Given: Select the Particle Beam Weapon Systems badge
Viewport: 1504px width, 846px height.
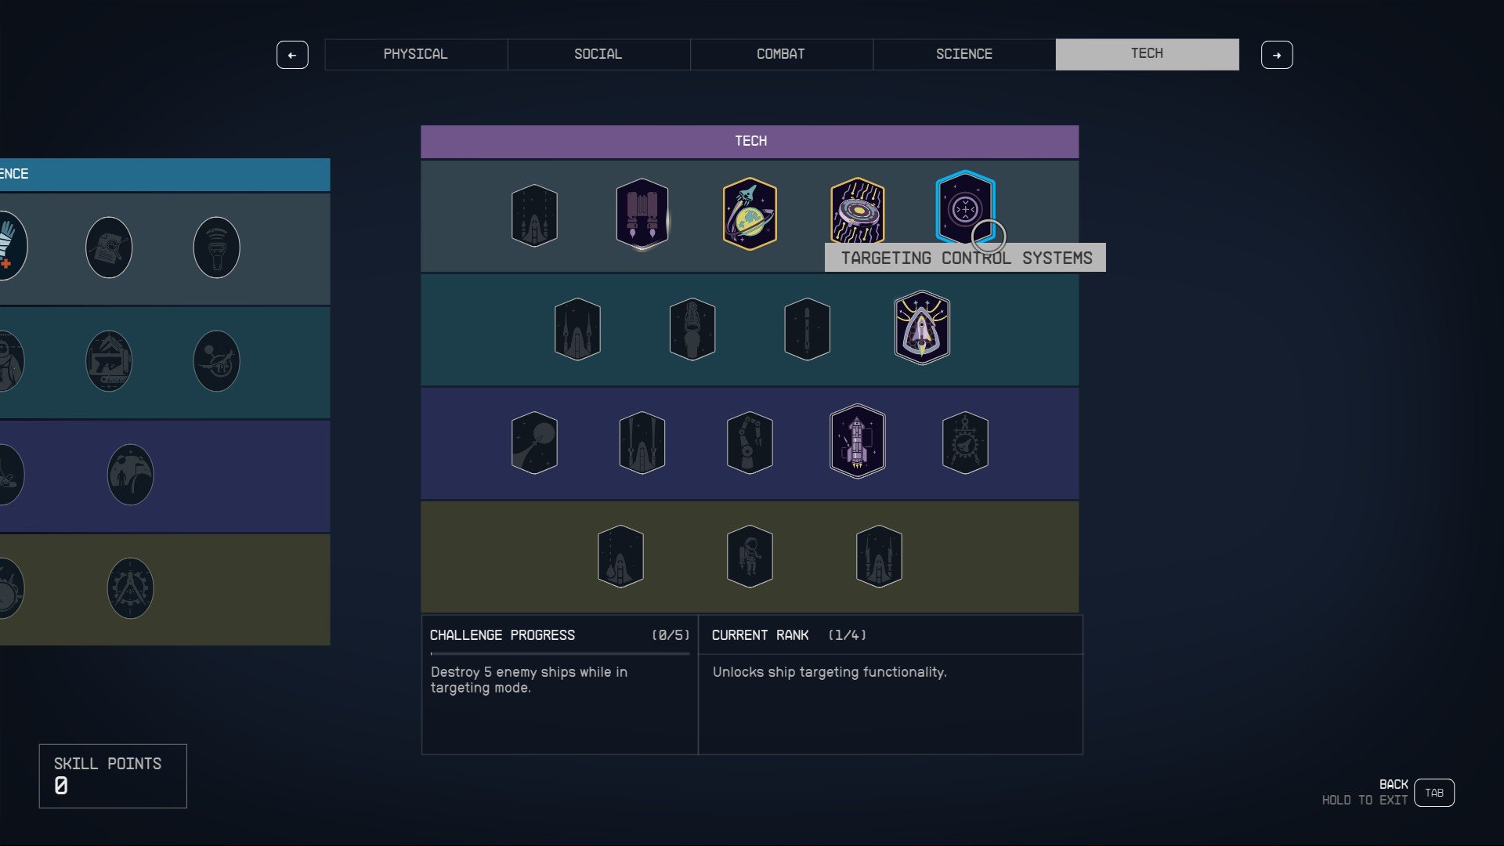Looking at the screenshot, I should [x=642, y=443].
